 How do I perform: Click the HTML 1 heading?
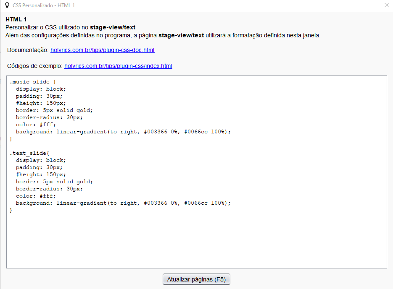16,20
